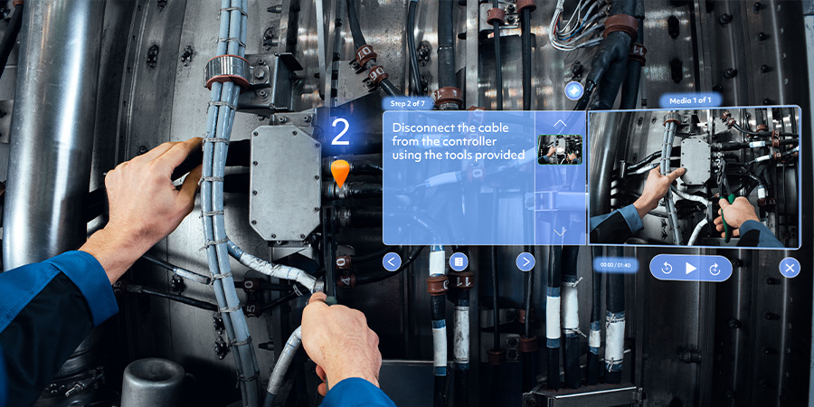Open the step list icon
The height and width of the screenshot is (407, 814).
459,261
